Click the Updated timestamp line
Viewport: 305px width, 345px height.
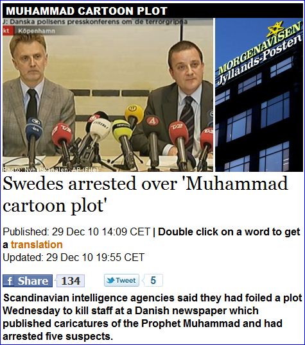tap(74, 257)
